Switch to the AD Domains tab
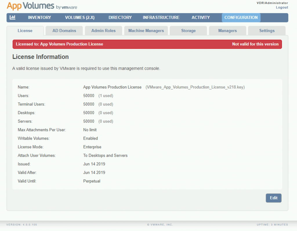Image resolution: width=297 pixels, height=231 pixels. (x=64, y=30)
